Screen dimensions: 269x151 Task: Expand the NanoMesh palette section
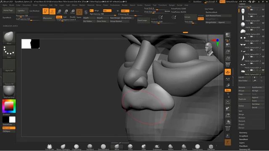(x=243, y=139)
